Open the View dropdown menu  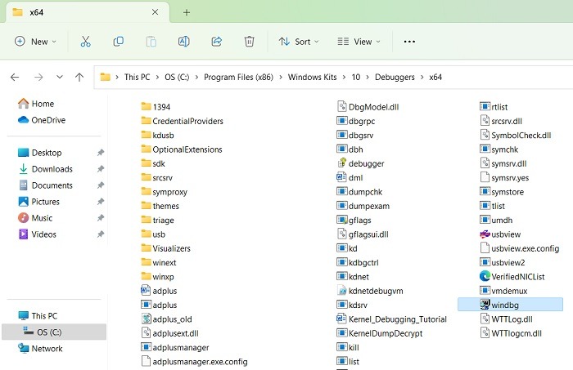[359, 42]
